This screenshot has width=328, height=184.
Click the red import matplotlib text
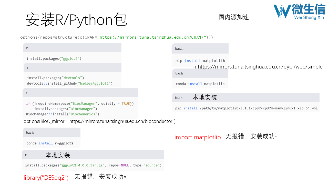click(198, 137)
